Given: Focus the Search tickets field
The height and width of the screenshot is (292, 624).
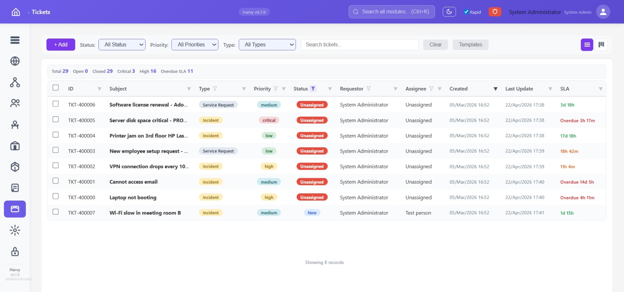Looking at the screenshot, I should (359, 45).
